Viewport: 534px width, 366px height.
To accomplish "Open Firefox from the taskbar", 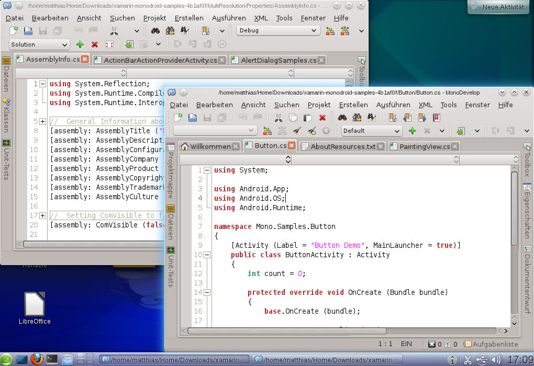I will tap(36, 359).
